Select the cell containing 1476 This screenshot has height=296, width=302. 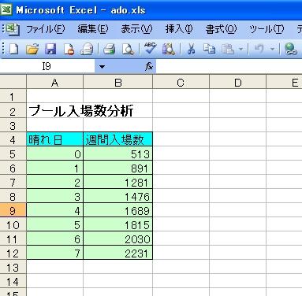pos(118,196)
